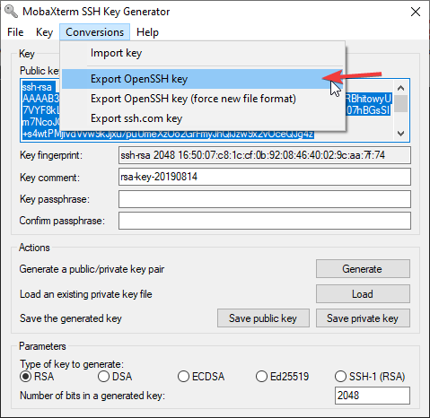Click the number of bits field
Image resolution: width=430 pixels, height=418 pixels.
373,396
